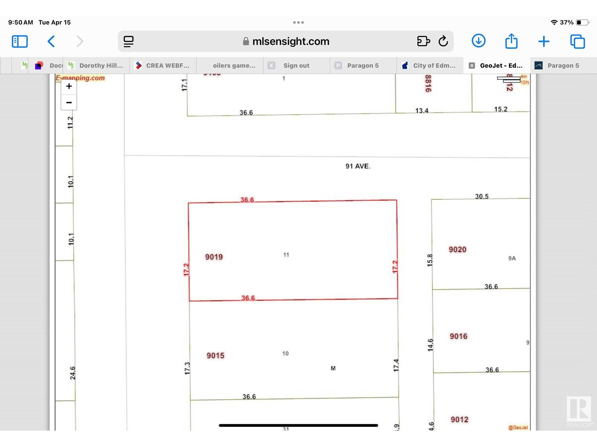Click the 13.4 dimension label

(x=422, y=111)
